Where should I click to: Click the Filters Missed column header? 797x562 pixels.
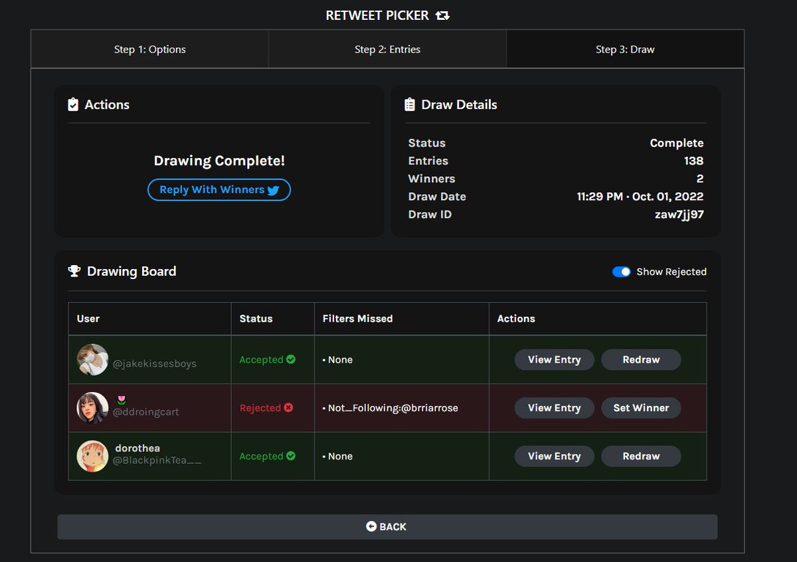coord(357,319)
